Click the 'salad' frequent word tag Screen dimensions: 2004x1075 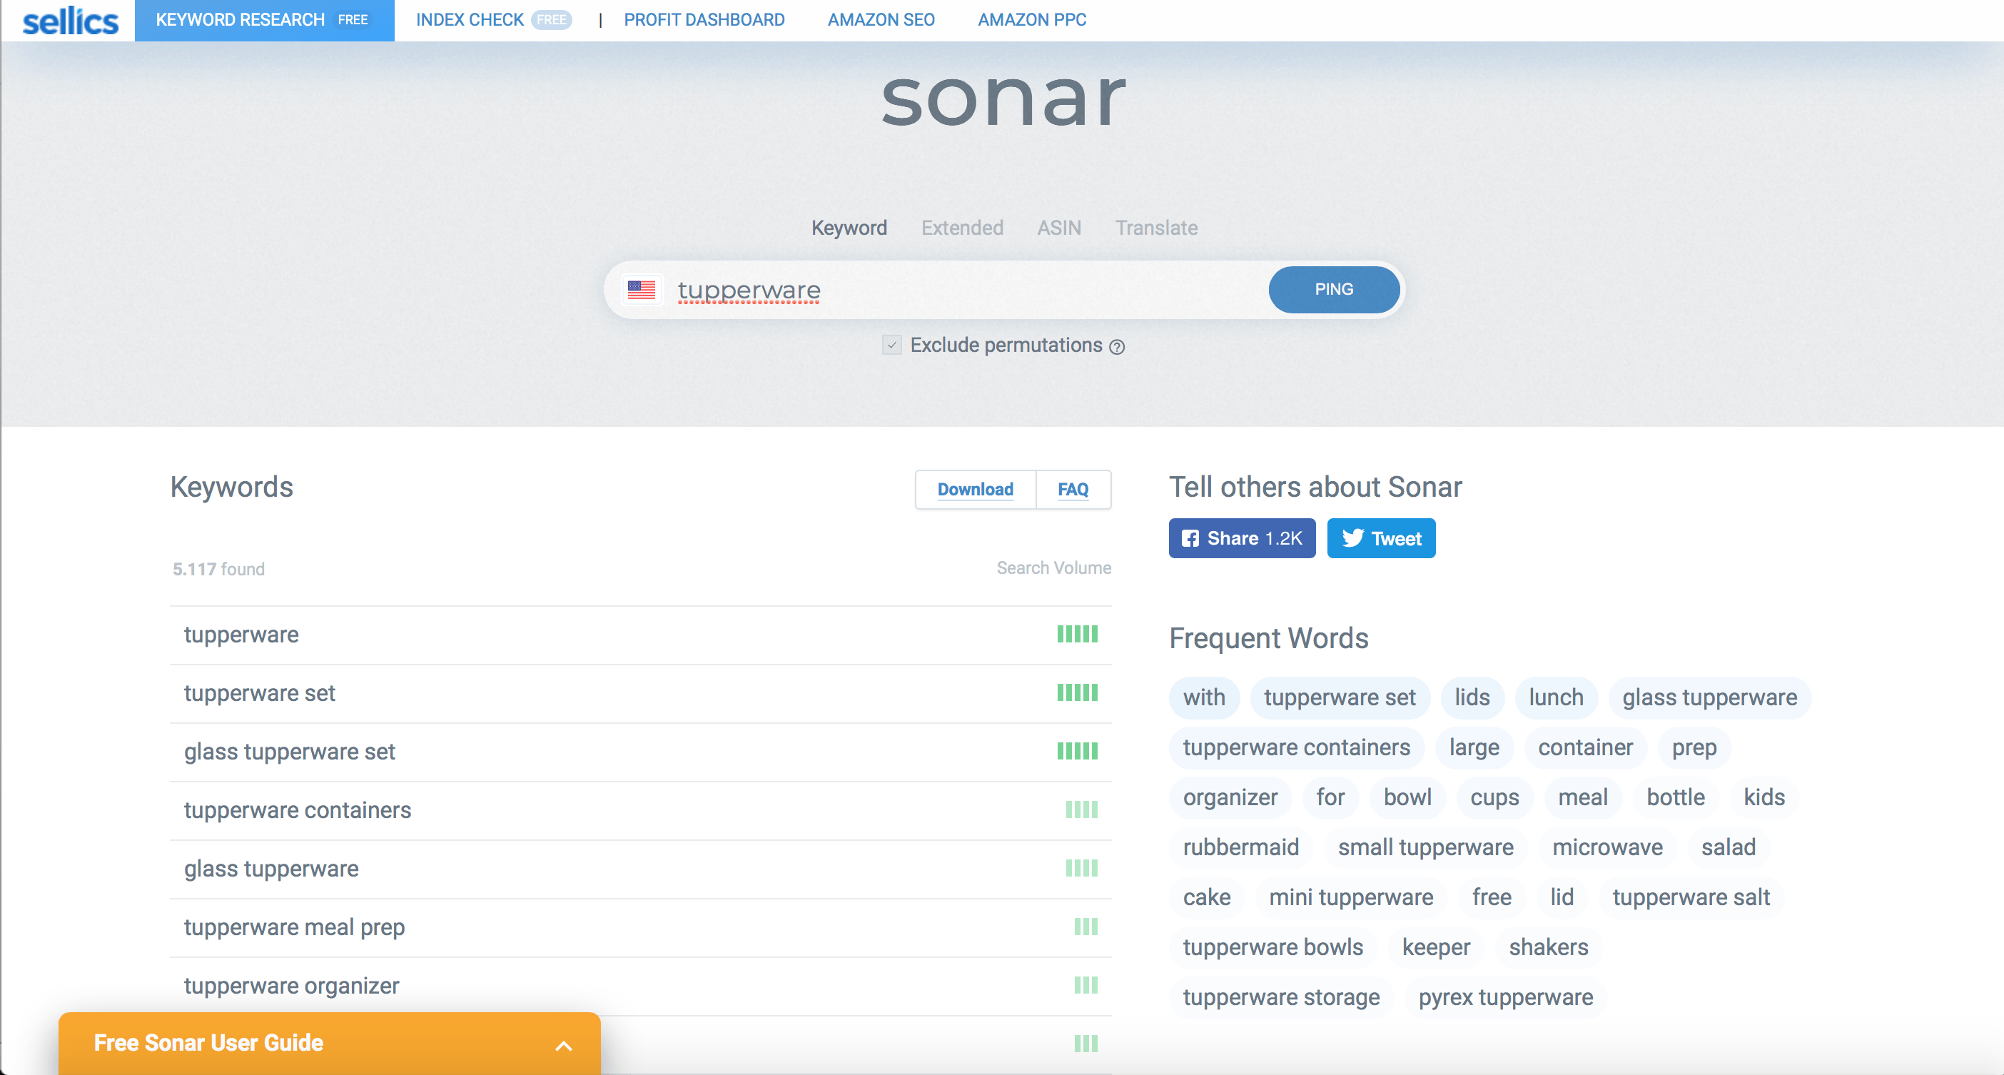pyautogui.click(x=1728, y=847)
